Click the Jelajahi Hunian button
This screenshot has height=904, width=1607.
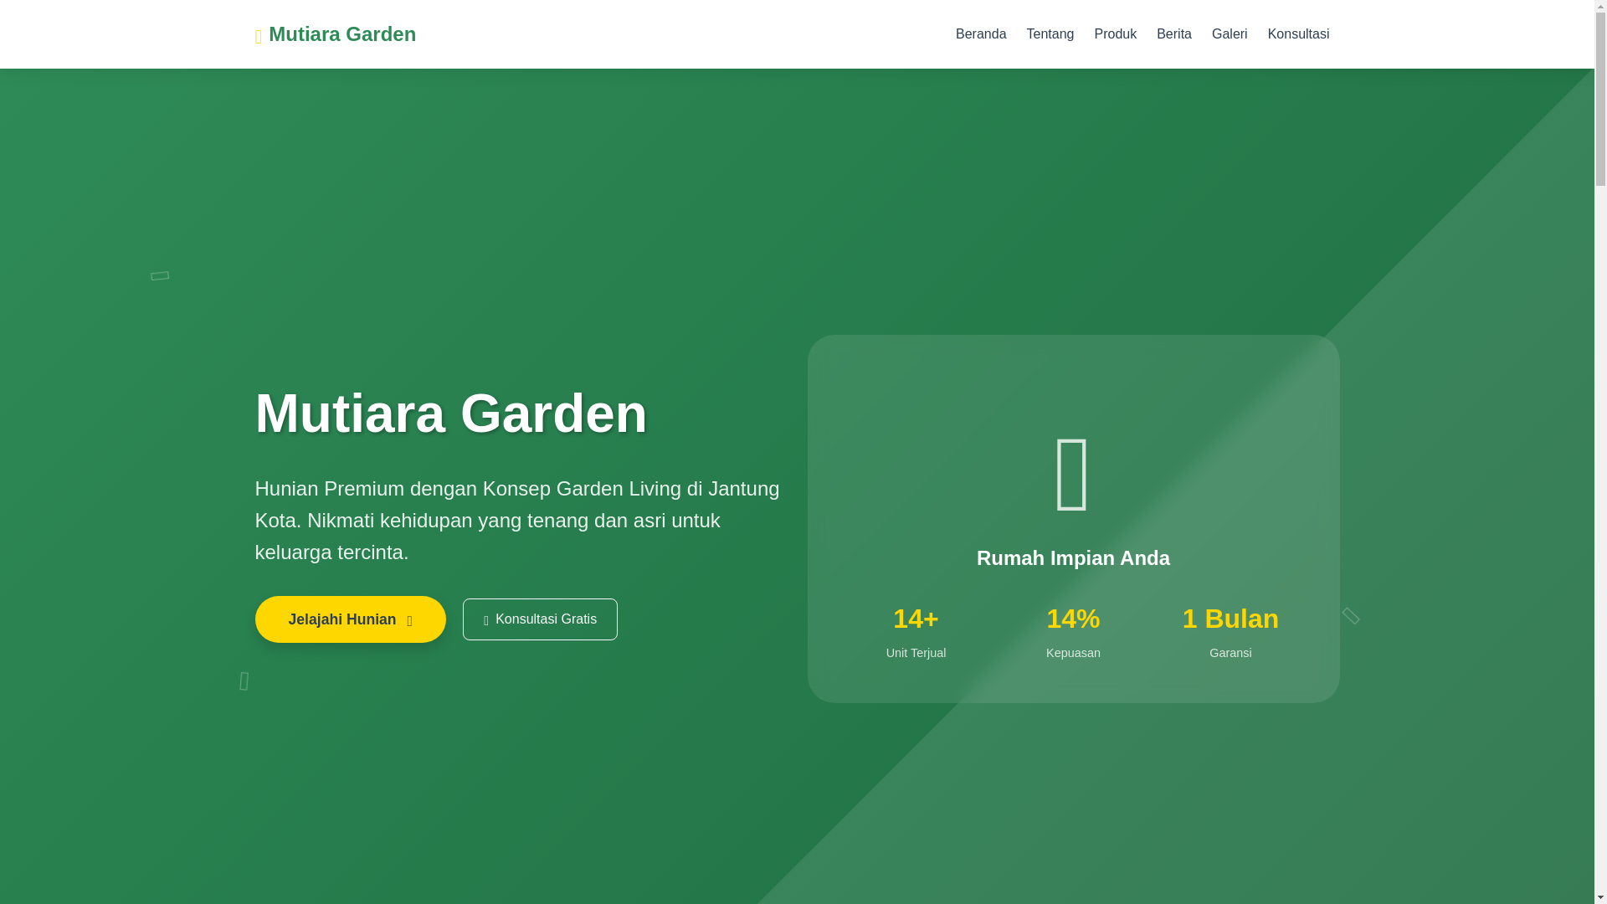click(350, 619)
